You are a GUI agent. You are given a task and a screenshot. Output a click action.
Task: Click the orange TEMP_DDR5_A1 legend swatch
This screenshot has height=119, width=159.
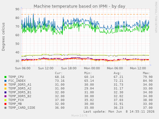click(5, 85)
